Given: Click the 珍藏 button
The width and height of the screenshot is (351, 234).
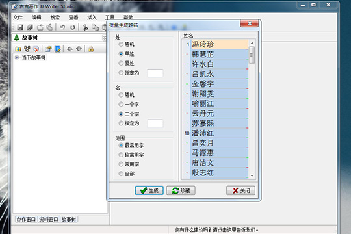Looking at the screenshot, I should click(x=181, y=190).
